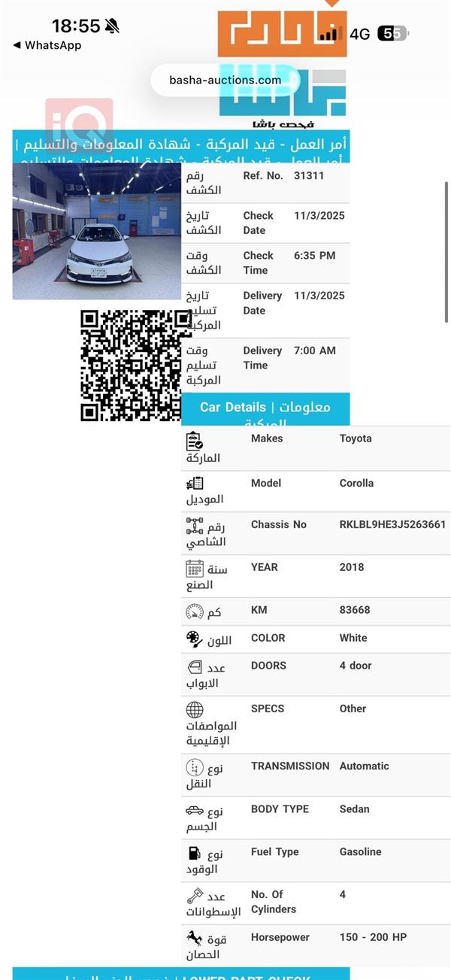Screen dimensions: 451x980
Task: Select the Car Details section header
Action: click(265, 409)
